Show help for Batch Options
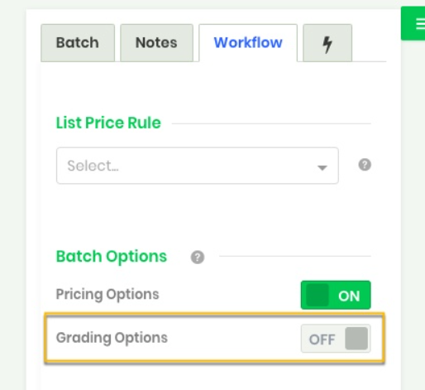425x390 pixels. 198,258
